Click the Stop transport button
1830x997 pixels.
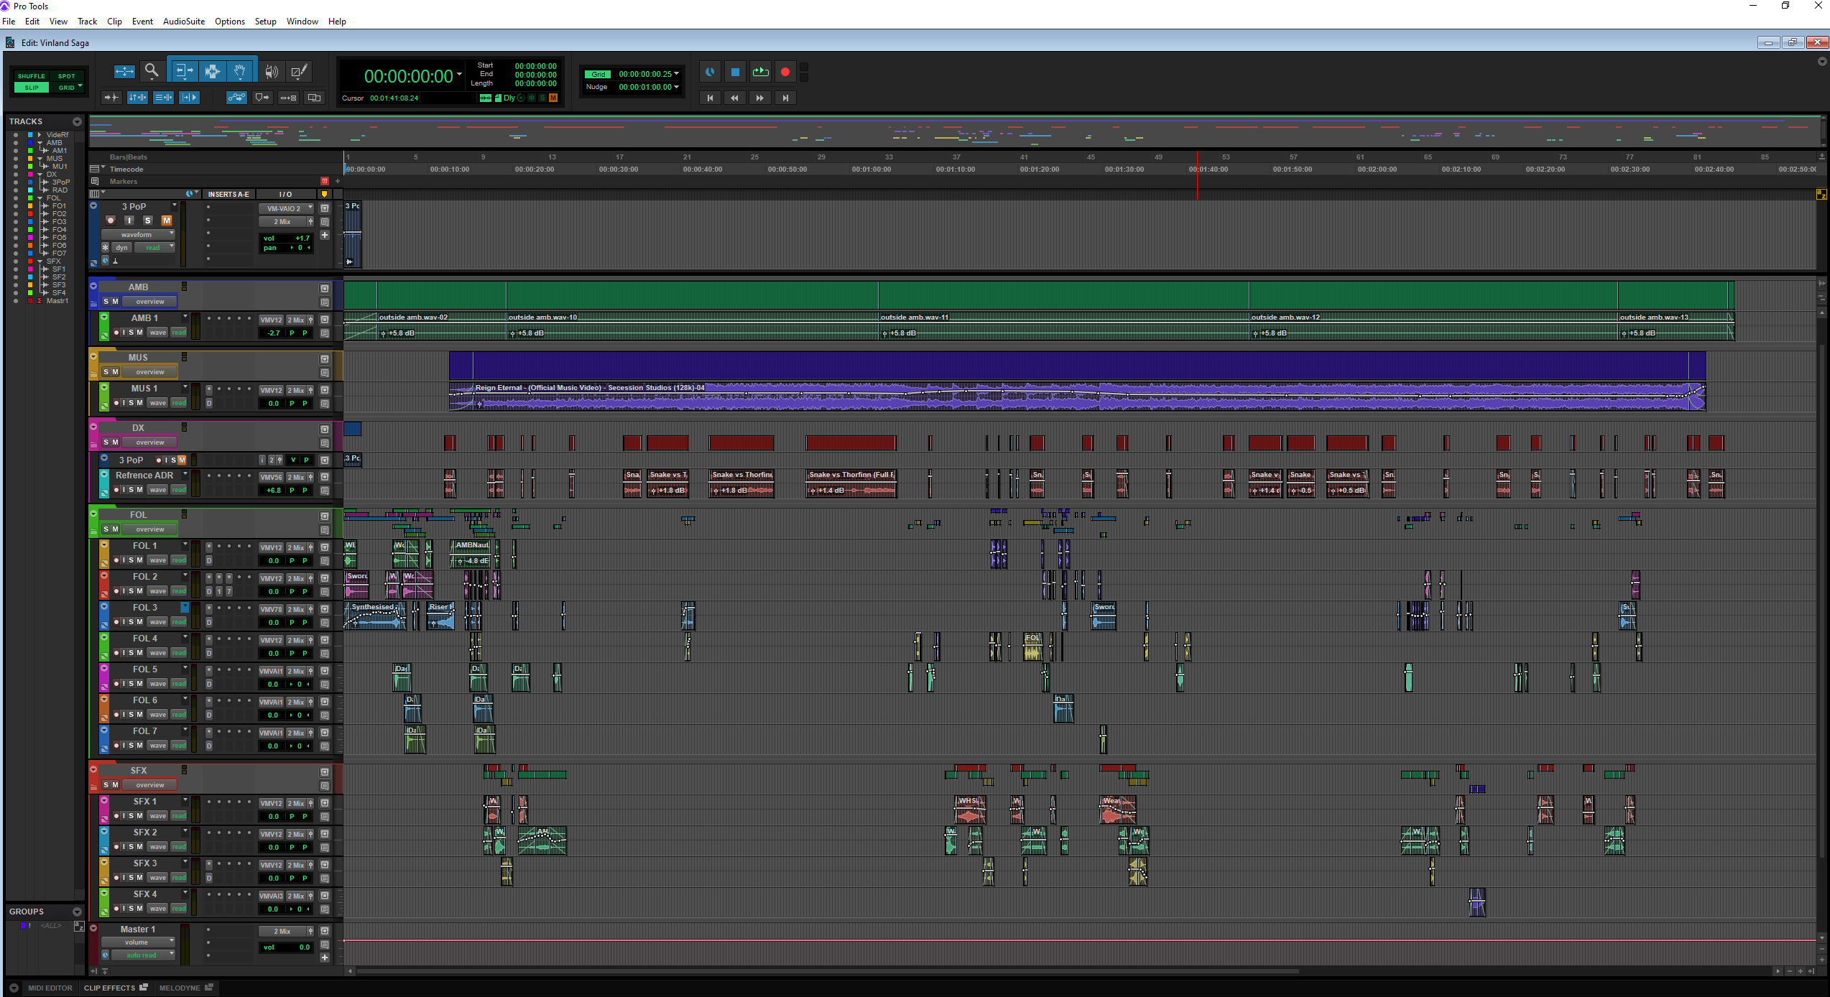point(735,72)
